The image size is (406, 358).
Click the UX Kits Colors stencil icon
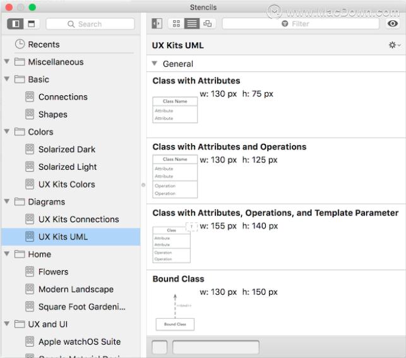click(30, 184)
